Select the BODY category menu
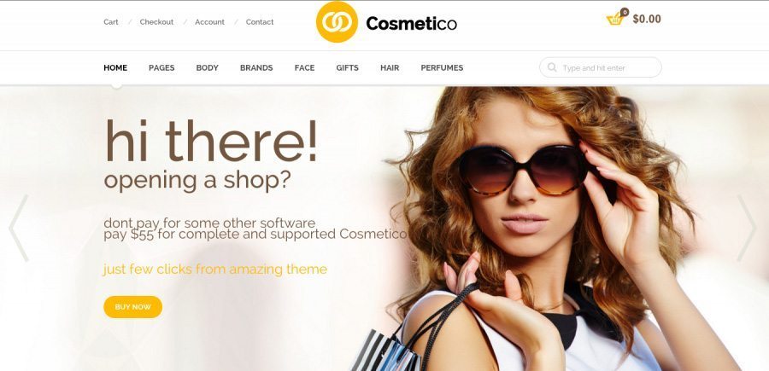Viewport: 769px width, 371px height. tap(207, 68)
